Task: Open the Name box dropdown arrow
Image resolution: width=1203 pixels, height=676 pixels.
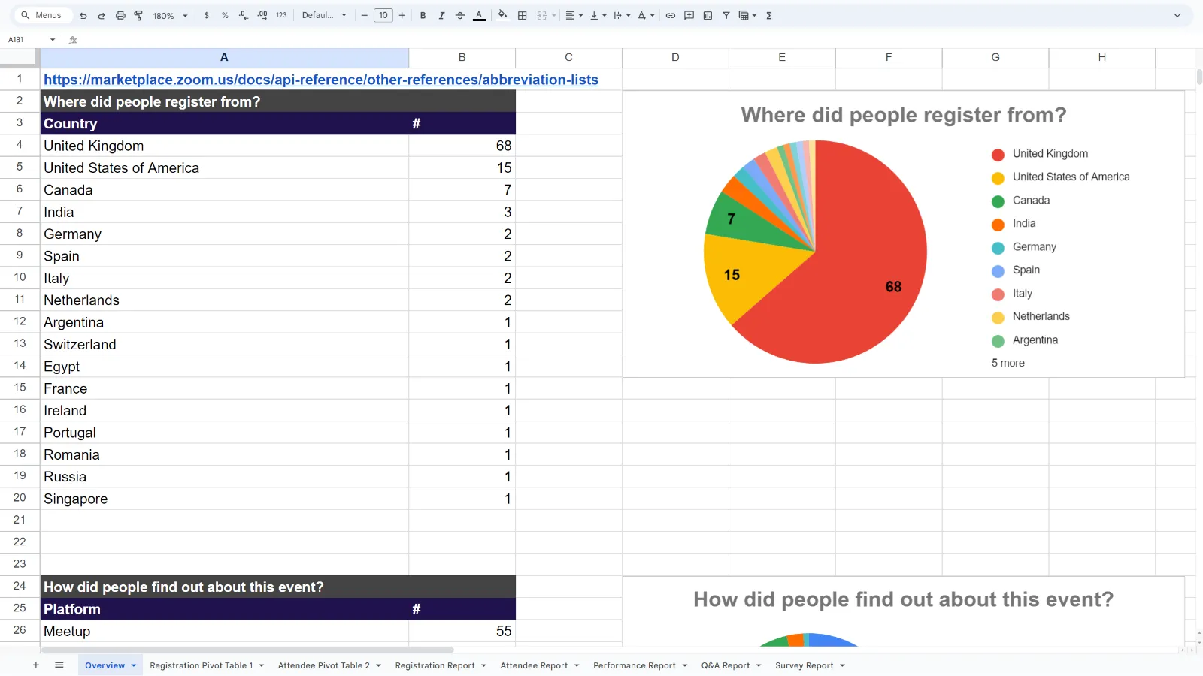Action: coord(53,40)
